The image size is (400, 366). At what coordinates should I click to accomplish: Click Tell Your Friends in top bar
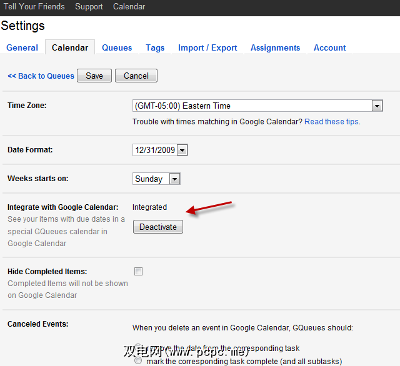[32, 7]
